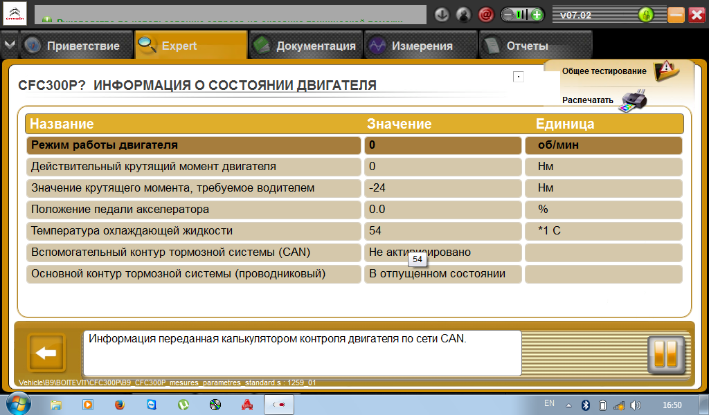Open the disc burner taskbar icon
Viewport: 709px width, 415px height.
[215, 405]
